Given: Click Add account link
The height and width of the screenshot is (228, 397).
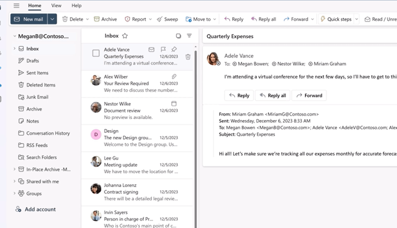Looking at the screenshot, I should [x=35, y=209].
